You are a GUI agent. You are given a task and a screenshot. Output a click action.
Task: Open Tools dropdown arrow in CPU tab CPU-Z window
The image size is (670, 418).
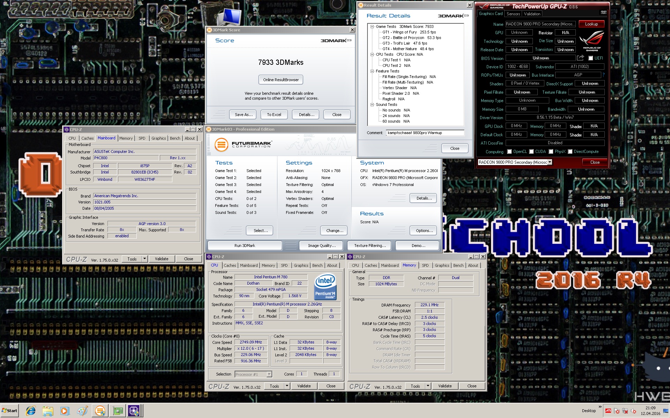pyautogui.click(x=287, y=386)
